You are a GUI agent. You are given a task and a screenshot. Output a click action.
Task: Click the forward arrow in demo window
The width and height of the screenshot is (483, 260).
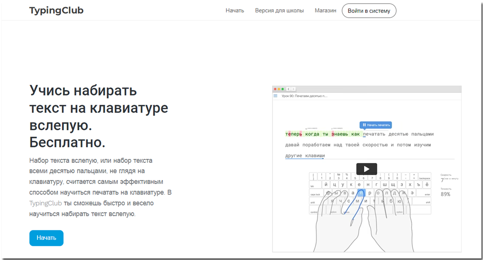tap(293, 89)
